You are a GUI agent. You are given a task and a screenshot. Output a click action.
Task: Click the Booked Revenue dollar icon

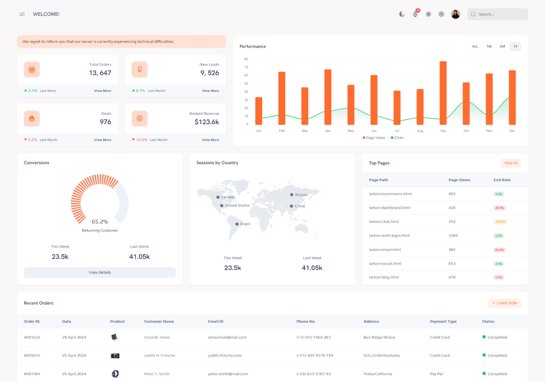139,118
